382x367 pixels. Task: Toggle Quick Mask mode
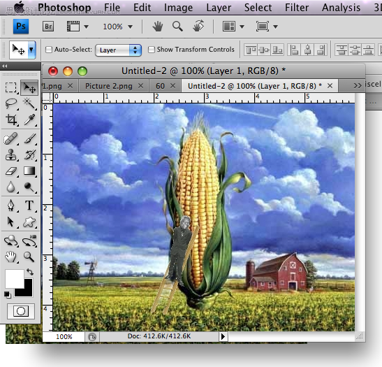(x=21, y=311)
